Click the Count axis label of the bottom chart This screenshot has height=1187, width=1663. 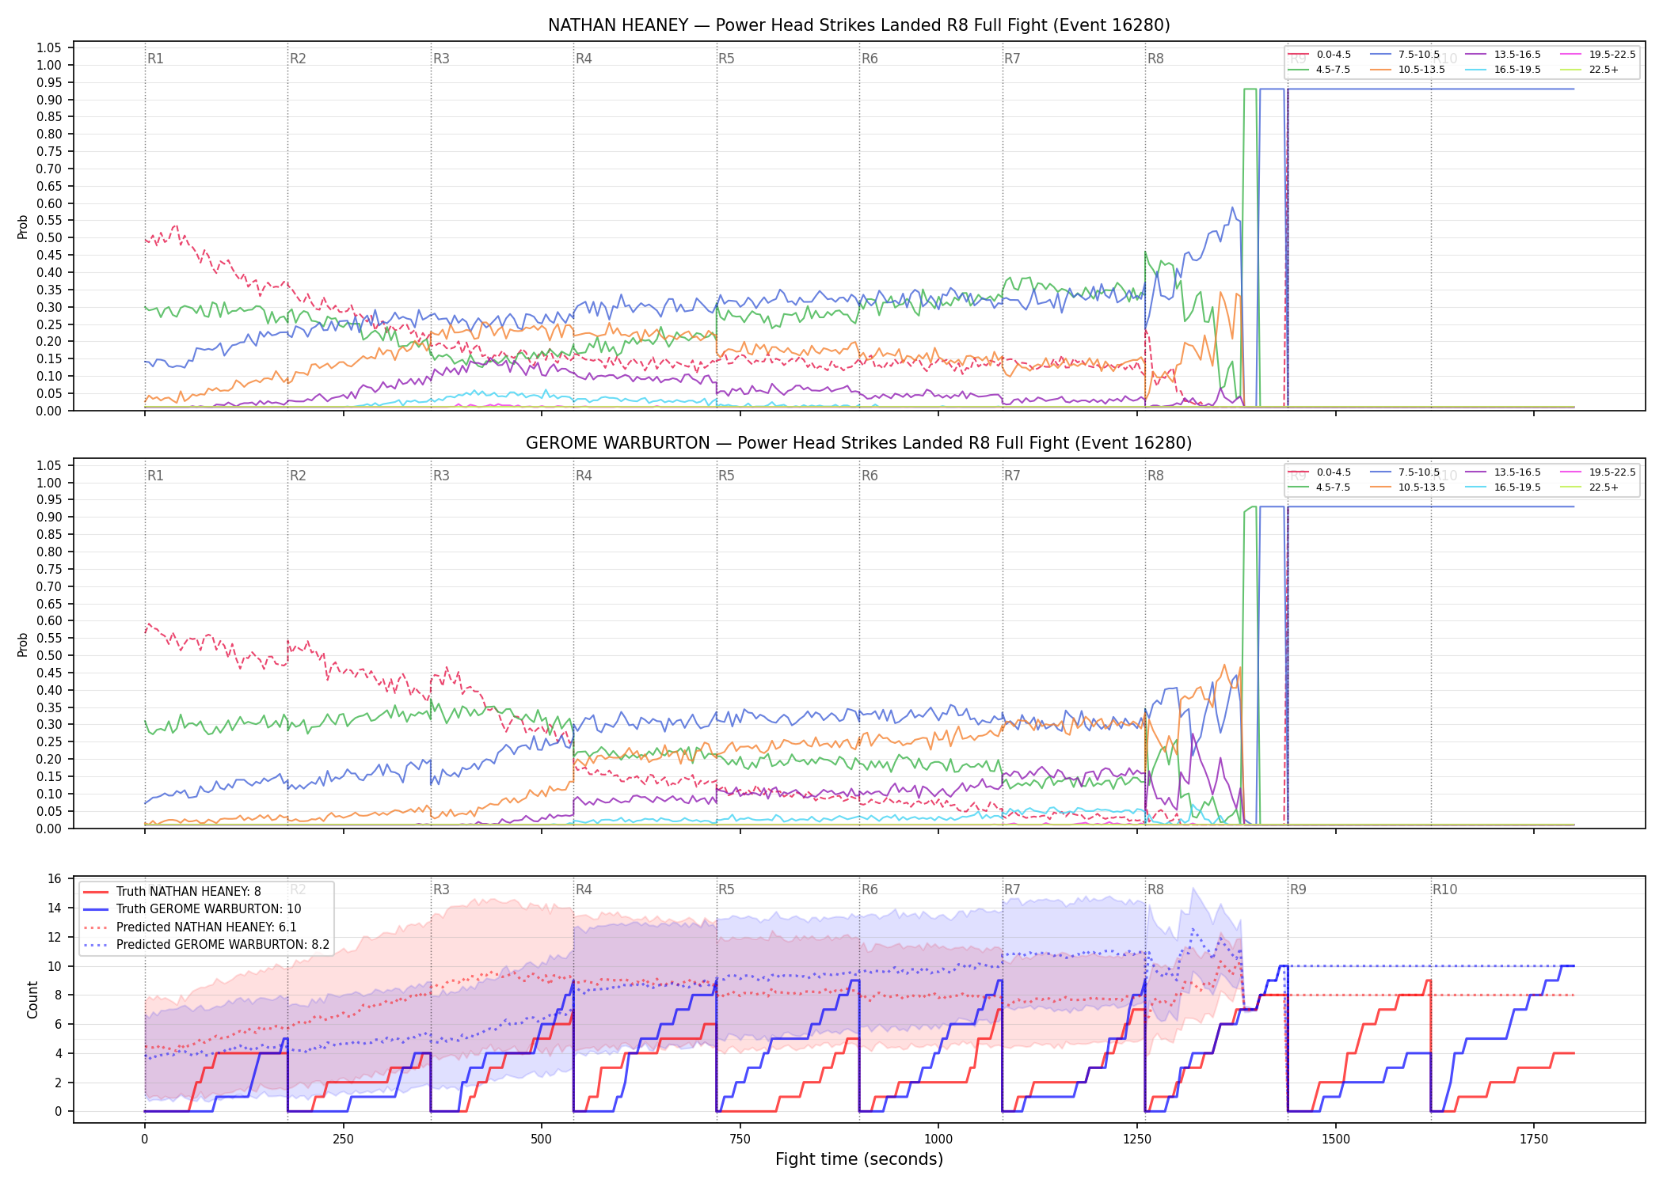coord(32,999)
